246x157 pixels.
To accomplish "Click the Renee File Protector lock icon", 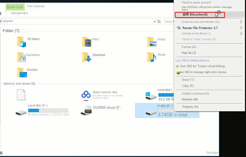I will [x=178, y=27].
